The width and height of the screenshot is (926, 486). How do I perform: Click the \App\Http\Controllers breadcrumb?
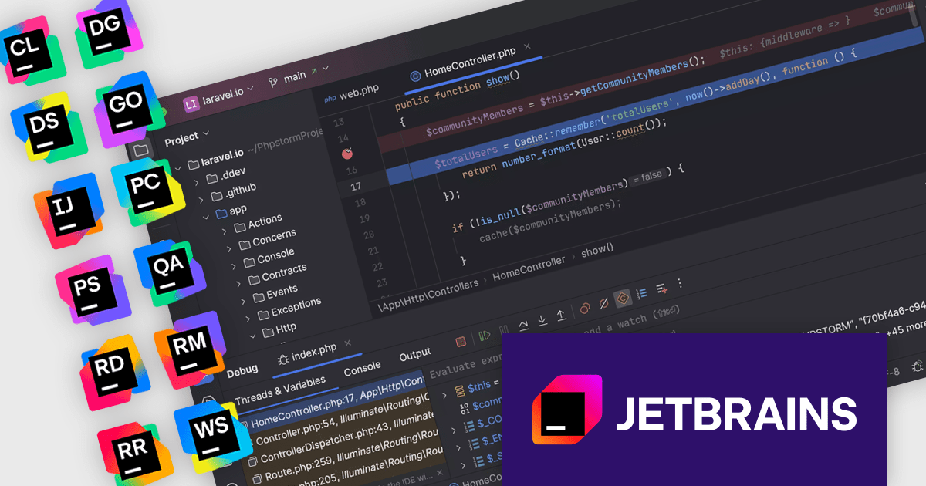pyautogui.click(x=428, y=294)
